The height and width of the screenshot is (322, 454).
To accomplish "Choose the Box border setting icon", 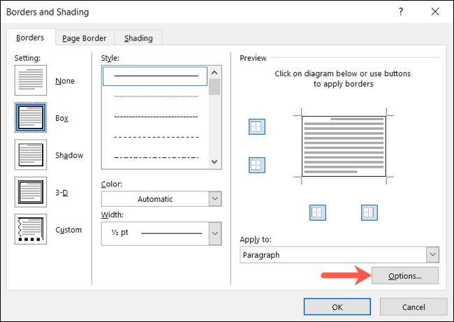I will [x=31, y=117].
